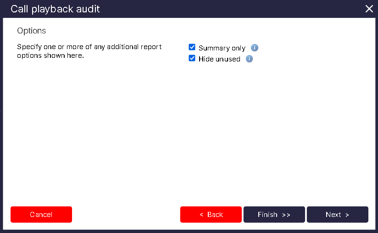The height and width of the screenshot is (233, 378).
Task: Close the Call playback audit dialog
Action: pyautogui.click(x=369, y=9)
